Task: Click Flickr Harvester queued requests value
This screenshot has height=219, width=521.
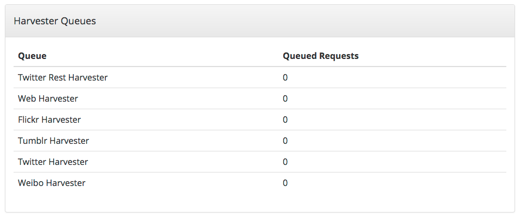Action: 285,120
